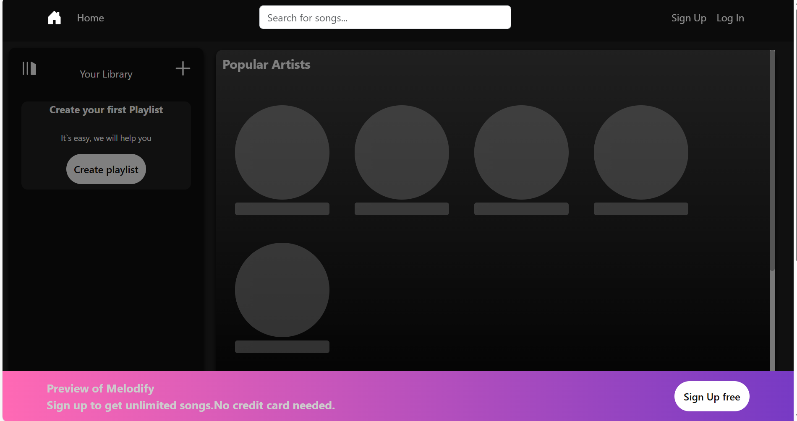This screenshot has width=797, height=421.
Task: Select the fourth artist avatar on the right
Action: (x=640, y=152)
